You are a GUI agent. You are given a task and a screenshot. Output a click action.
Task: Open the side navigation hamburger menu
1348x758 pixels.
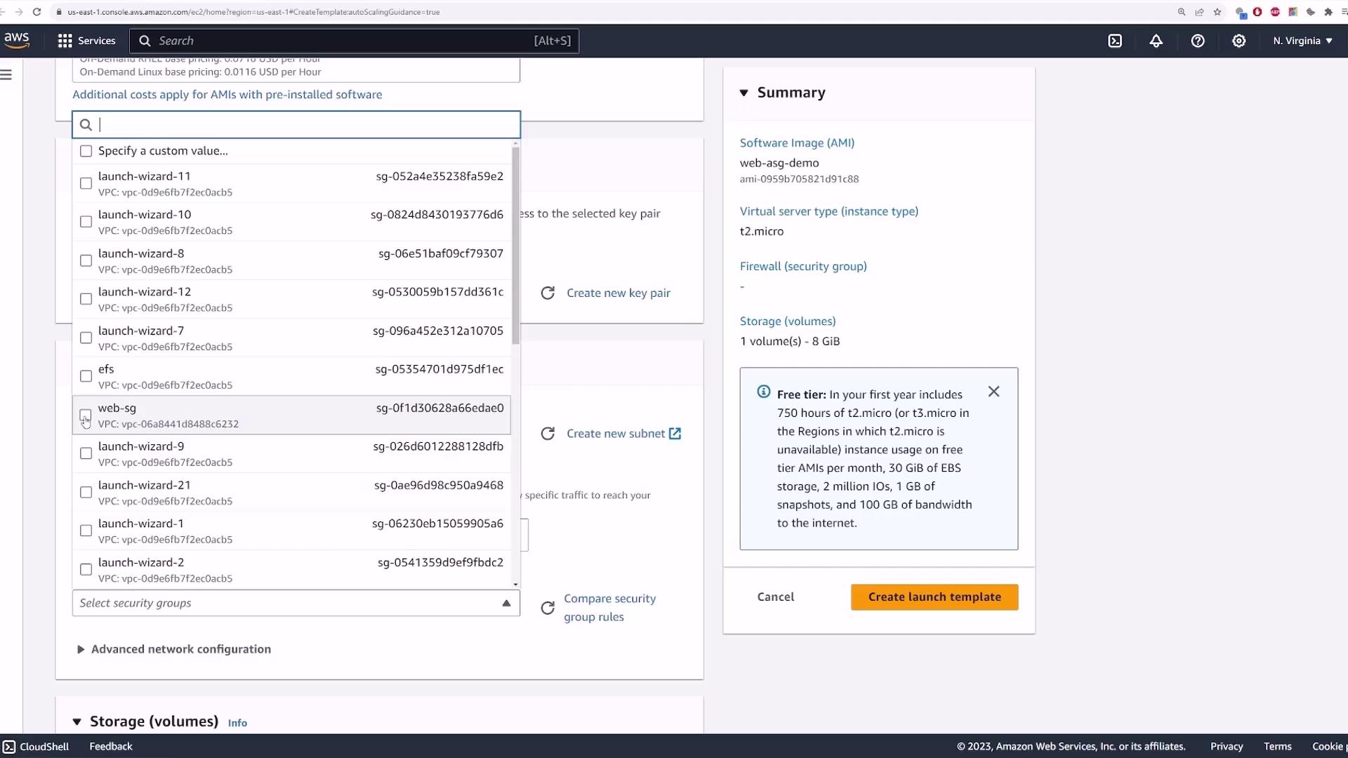(6, 74)
